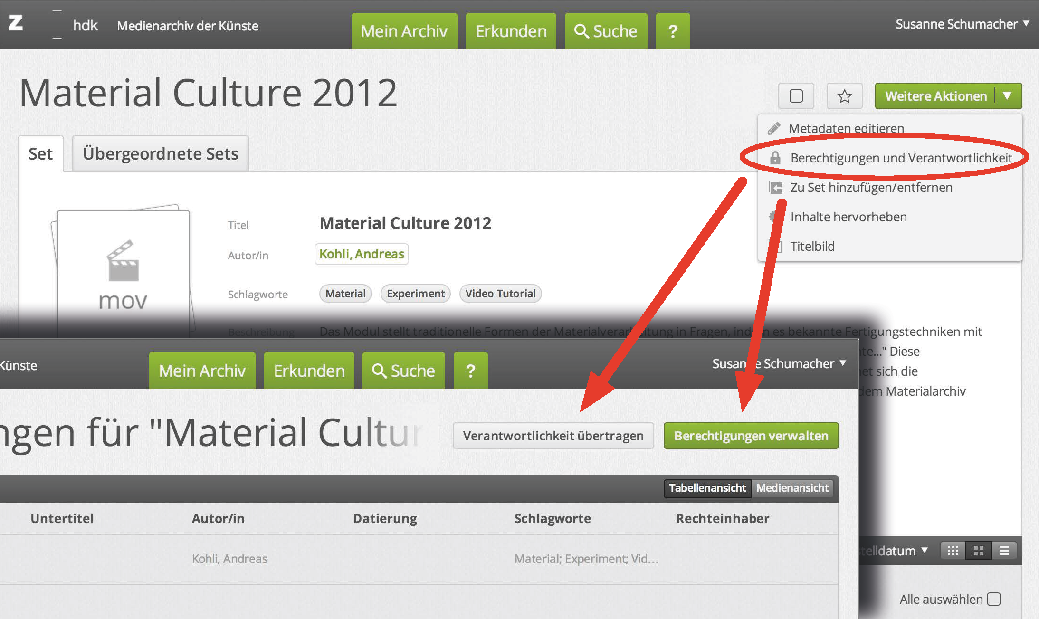Expand the Weitere Aktionen dropdown arrow

1007,96
